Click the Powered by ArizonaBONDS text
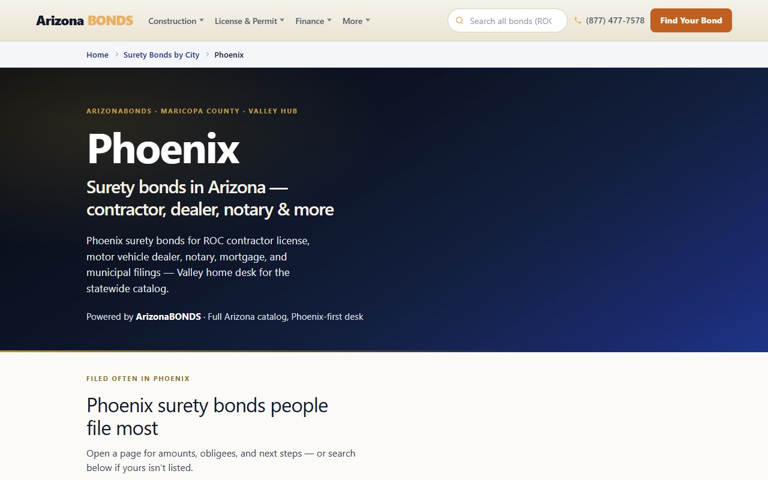The height and width of the screenshot is (480, 768). coord(225,317)
